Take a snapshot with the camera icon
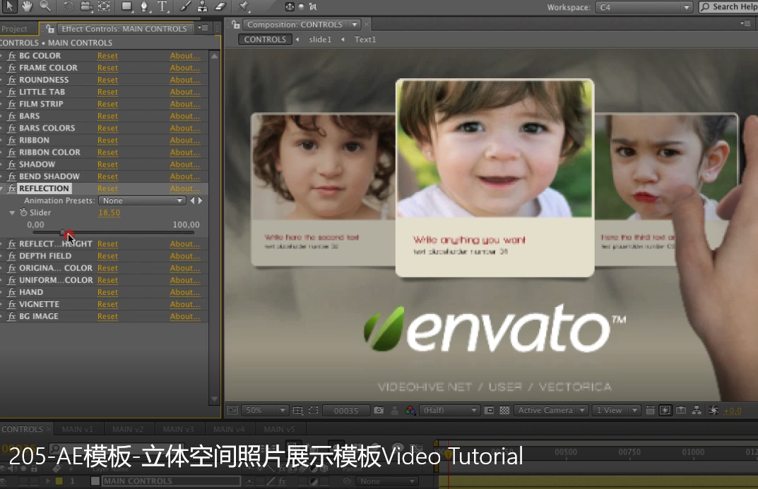758x489 pixels. (x=379, y=410)
